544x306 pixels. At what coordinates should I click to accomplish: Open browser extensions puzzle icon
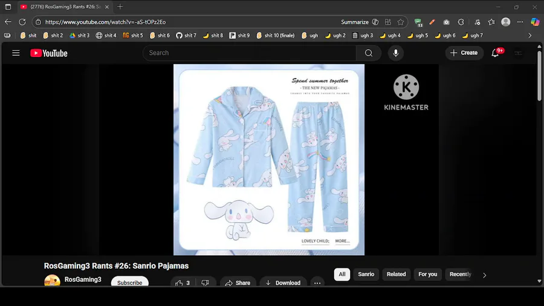[461, 22]
